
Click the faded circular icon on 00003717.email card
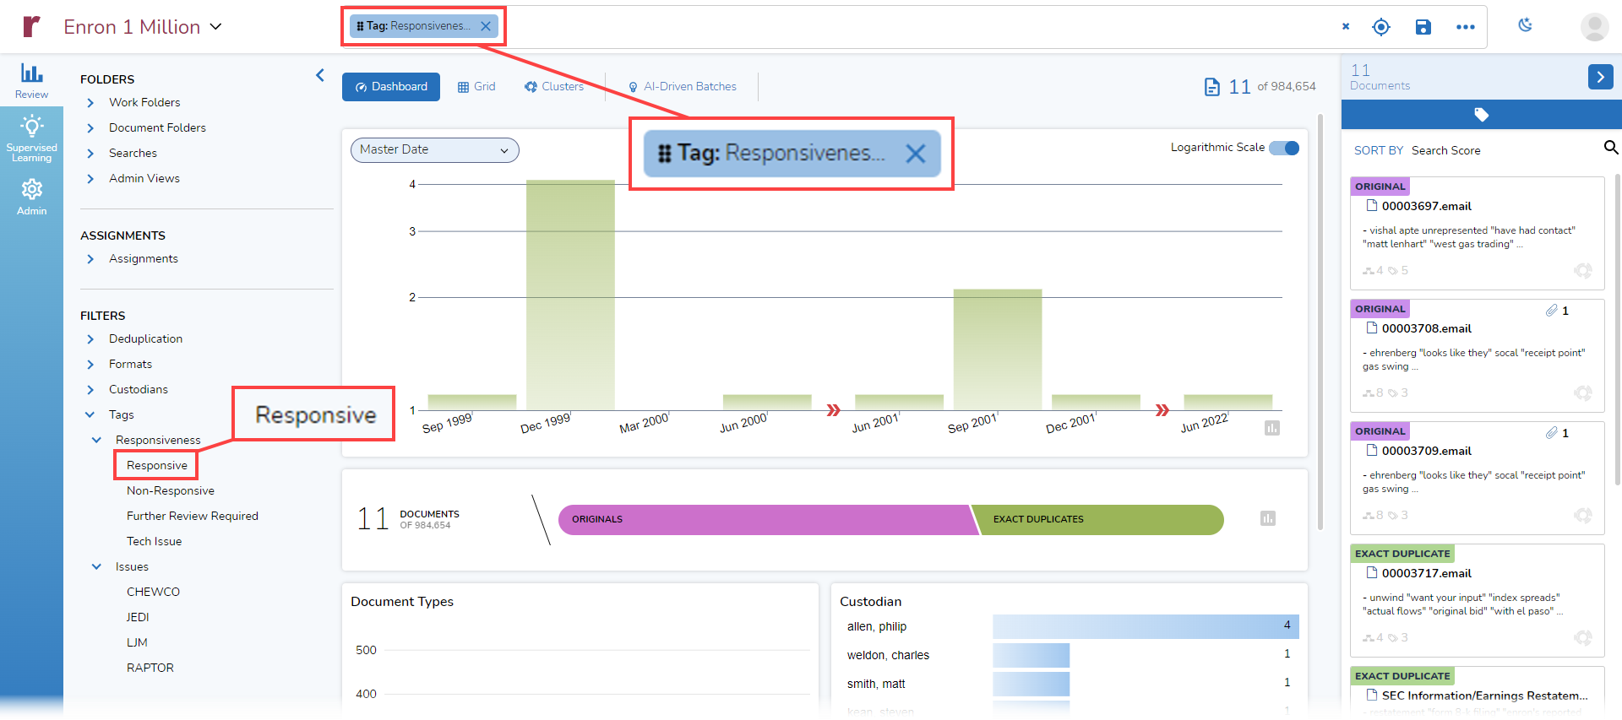[1582, 638]
